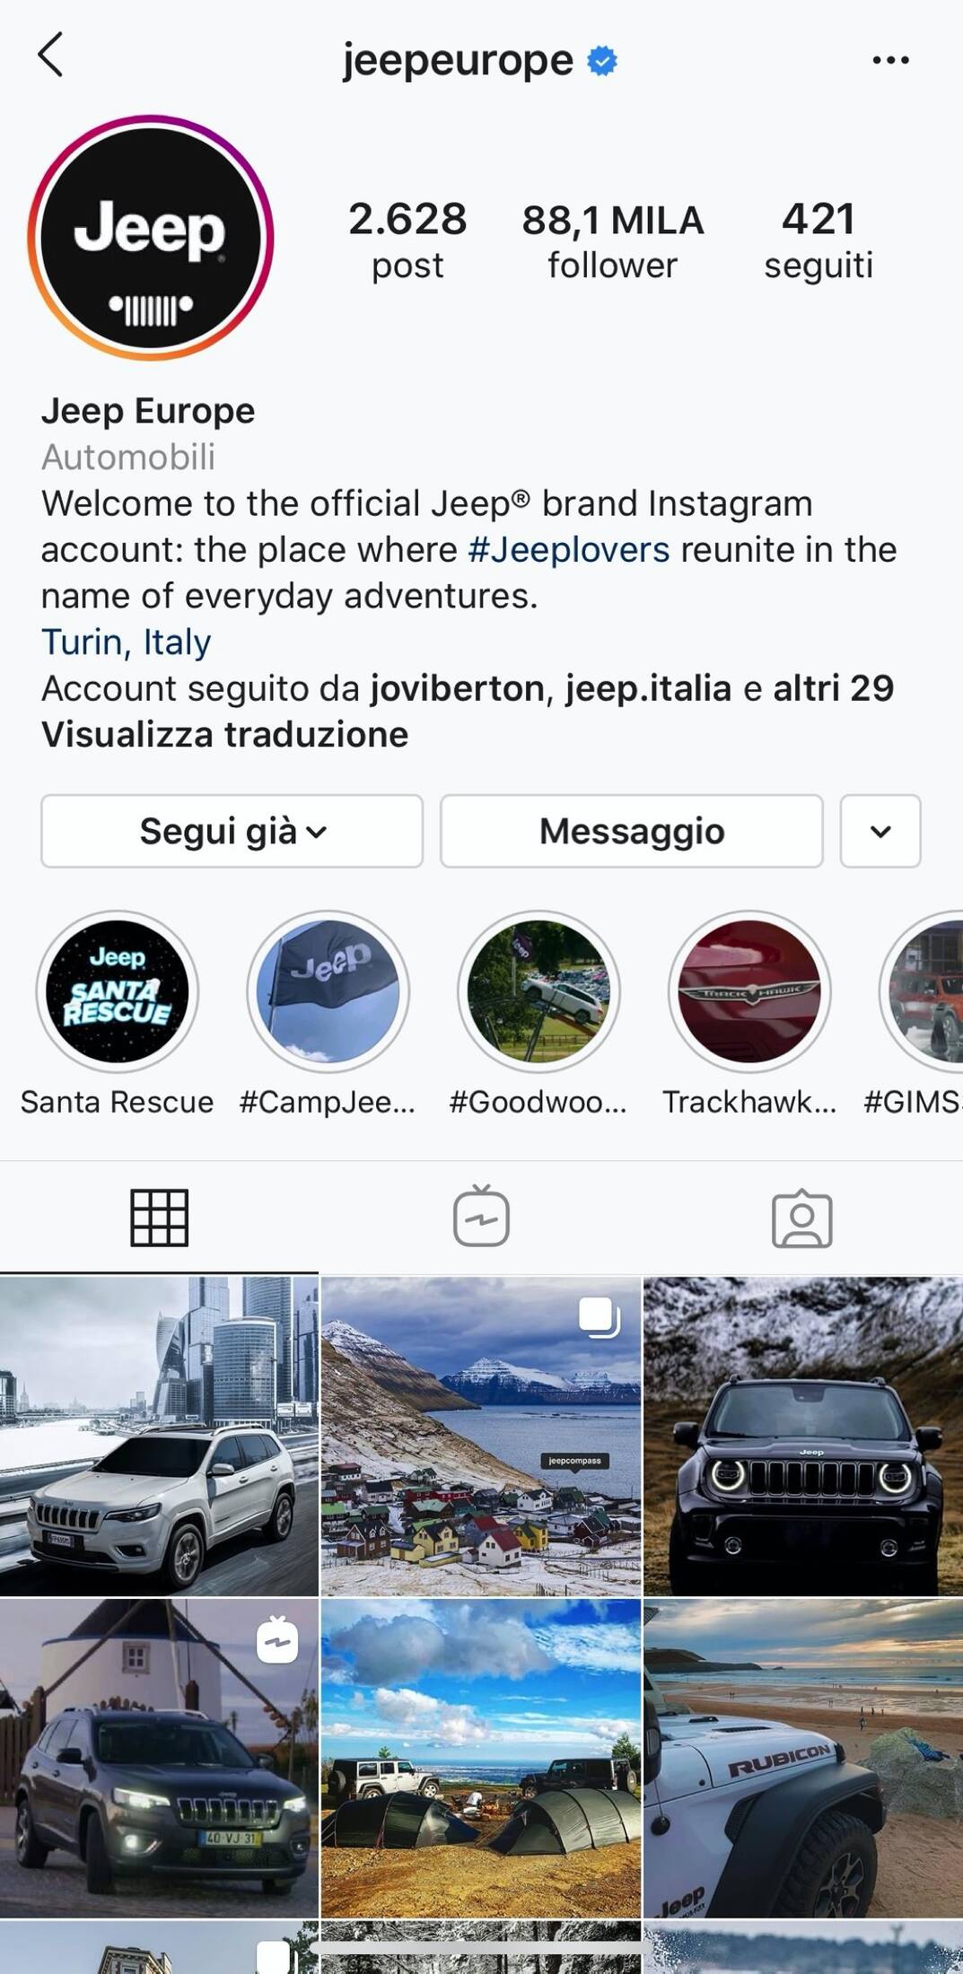Open the black Renegade front-view post

[803, 1437]
